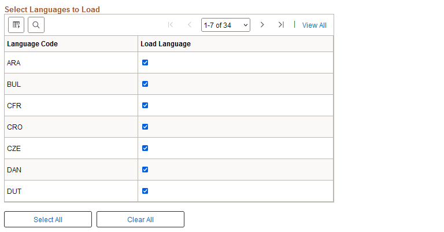This screenshot has width=444, height=232.
Task: Advance to next page arrow
Action: [262, 25]
